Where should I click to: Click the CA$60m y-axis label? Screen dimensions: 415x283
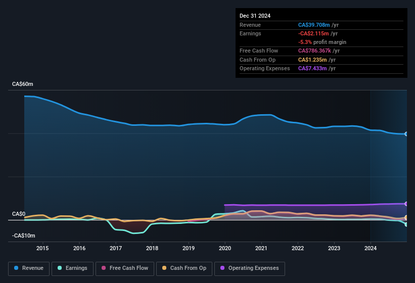(x=23, y=84)
